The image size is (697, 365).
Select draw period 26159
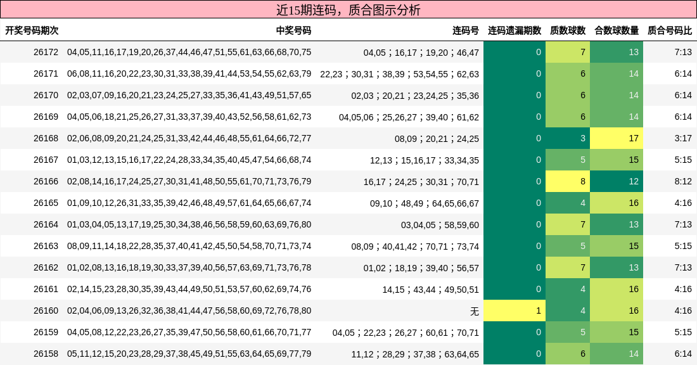point(46,332)
